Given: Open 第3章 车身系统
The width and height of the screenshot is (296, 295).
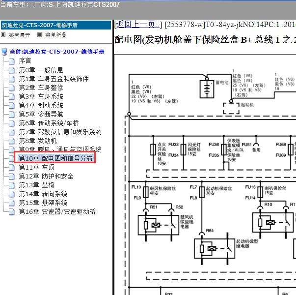Looking at the screenshot, I should tap(41, 96).
